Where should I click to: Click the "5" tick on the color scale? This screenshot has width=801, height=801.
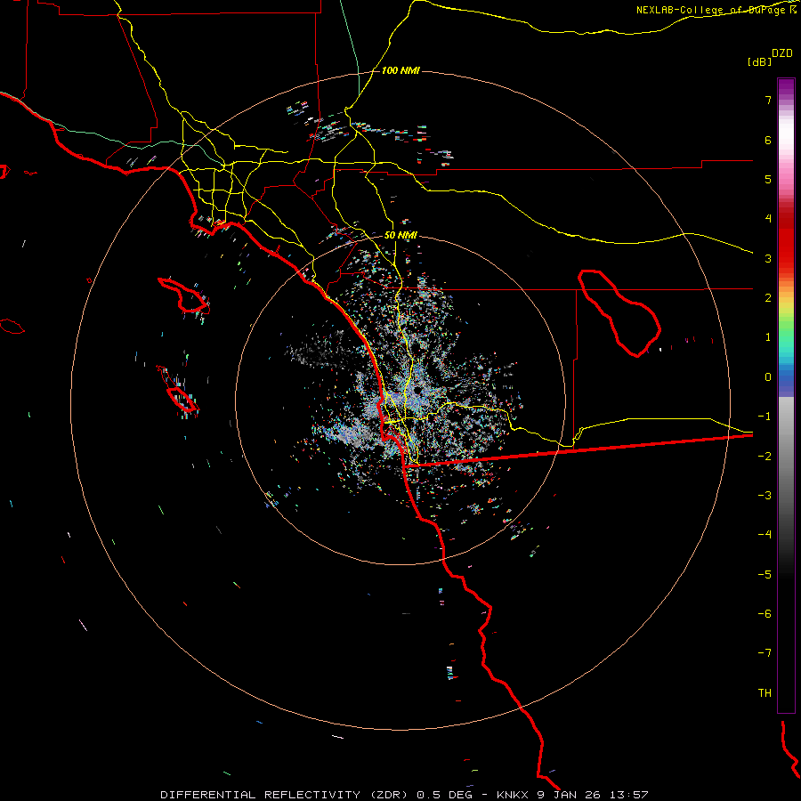coord(768,179)
